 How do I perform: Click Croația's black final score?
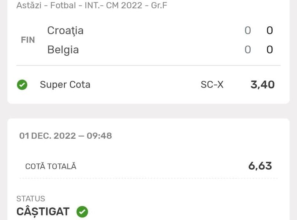click(x=270, y=30)
